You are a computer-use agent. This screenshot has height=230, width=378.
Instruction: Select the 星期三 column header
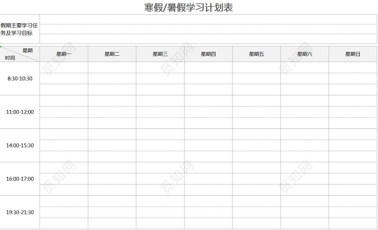click(x=159, y=54)
